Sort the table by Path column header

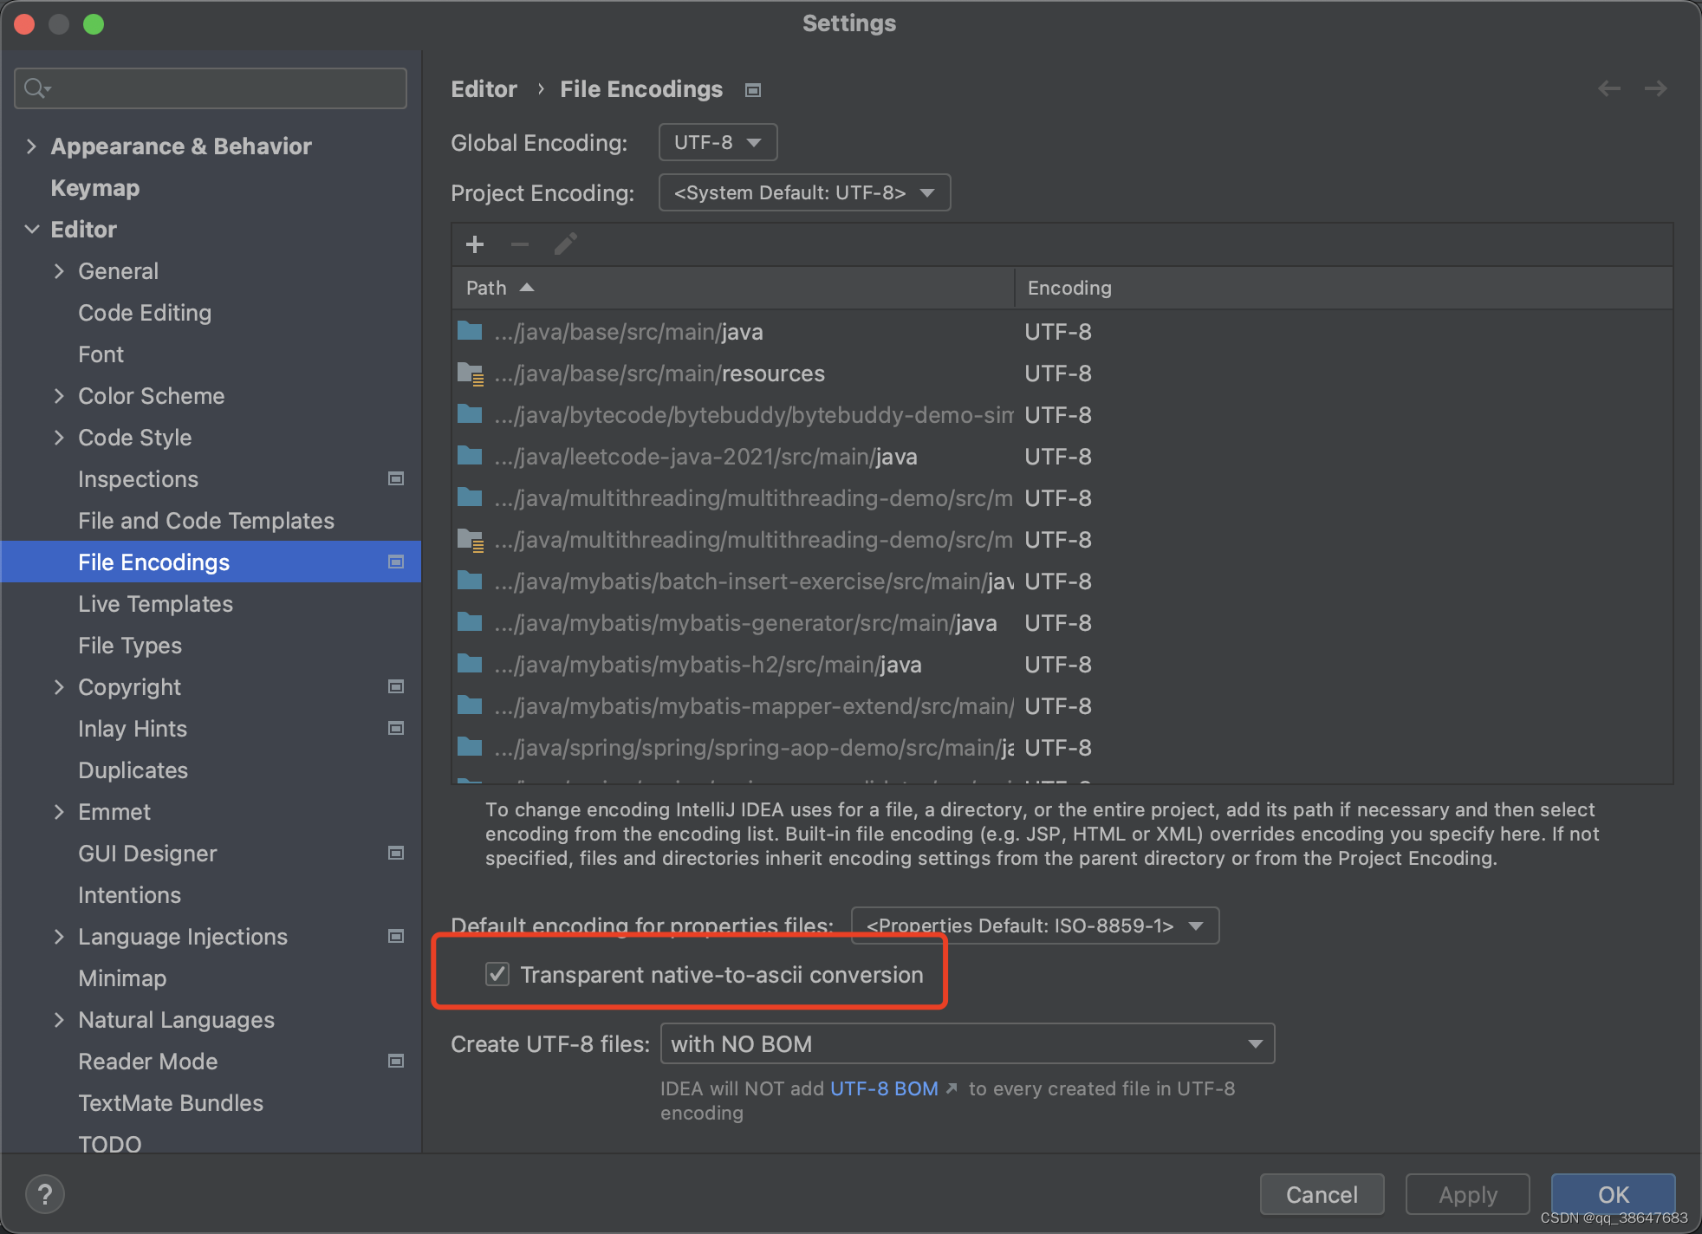487,288
